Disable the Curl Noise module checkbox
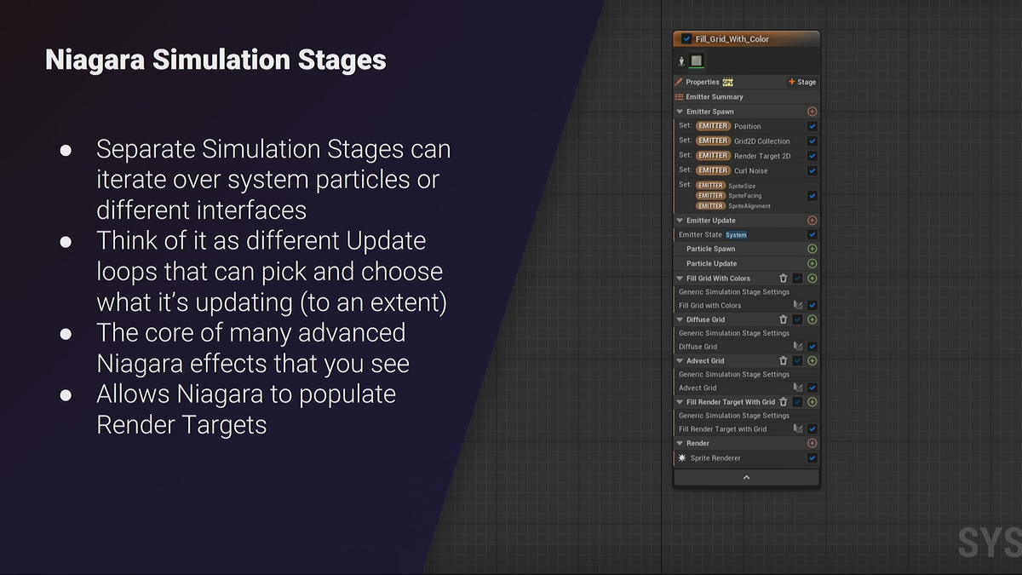This screenshot has height=575, width=1022. (x=812, y=170)
